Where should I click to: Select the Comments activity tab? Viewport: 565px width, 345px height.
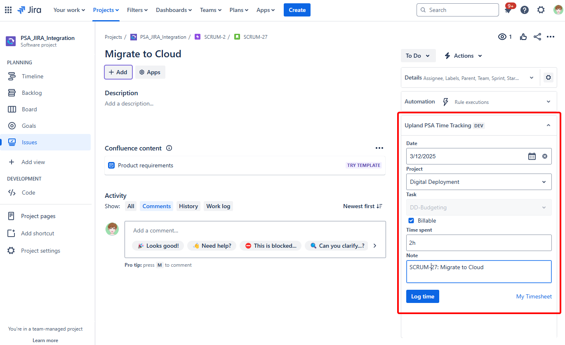click(157, 206)
